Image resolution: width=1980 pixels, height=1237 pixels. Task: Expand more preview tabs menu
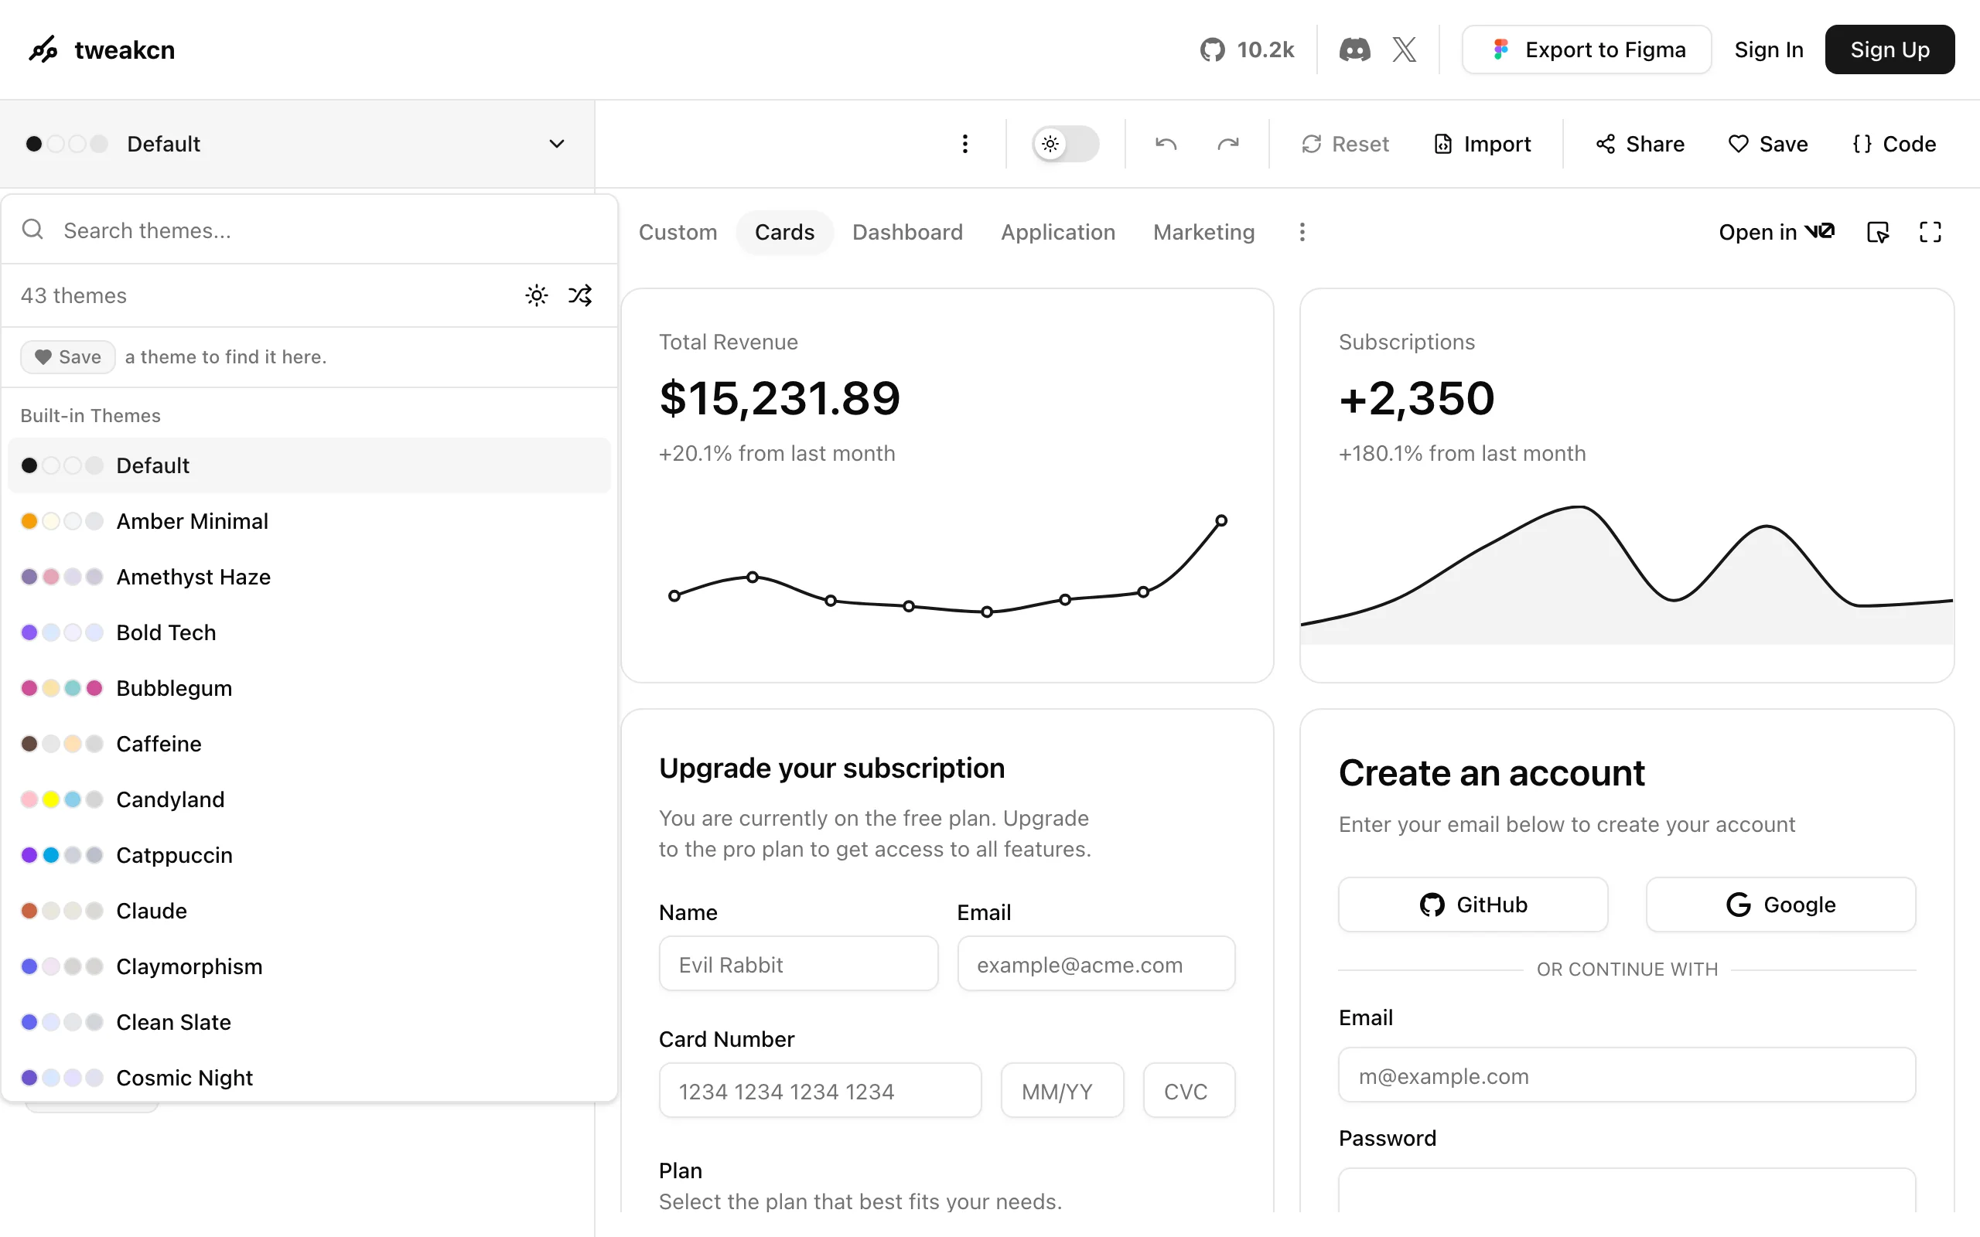[x=1302, y=233]
